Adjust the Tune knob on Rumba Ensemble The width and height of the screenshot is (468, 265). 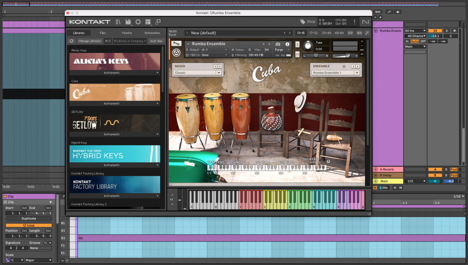point(308,46)
